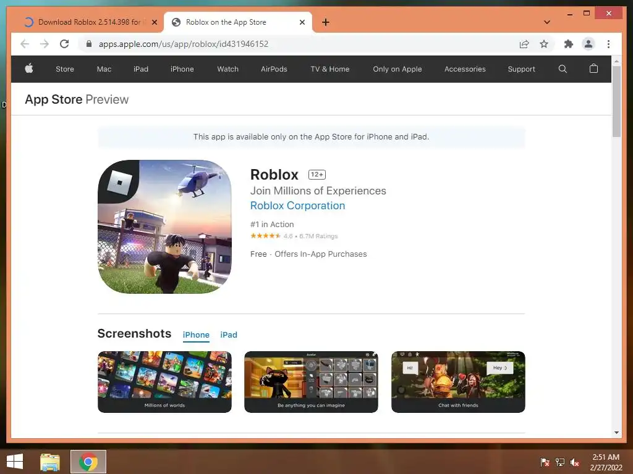Image resolution: width=633 pixels, height=474 pixels.
Task: Open the Support menu item
Action: coord(521,69)
